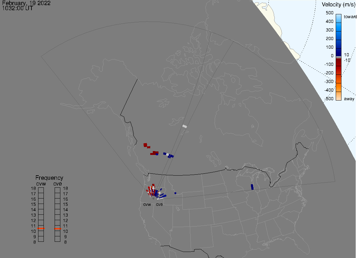
Task: Click the date text February, 19 2022
Action: point(26,3)
